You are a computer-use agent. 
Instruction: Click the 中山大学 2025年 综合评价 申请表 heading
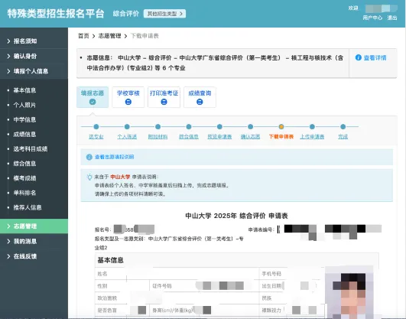[x=237, y=216]
